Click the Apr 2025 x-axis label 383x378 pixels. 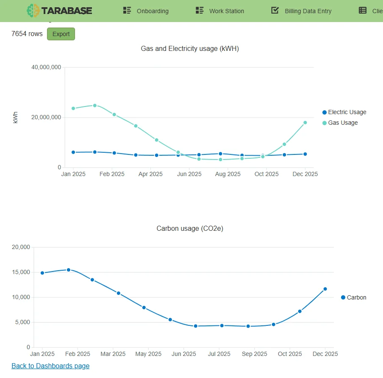tap(150, 174)
